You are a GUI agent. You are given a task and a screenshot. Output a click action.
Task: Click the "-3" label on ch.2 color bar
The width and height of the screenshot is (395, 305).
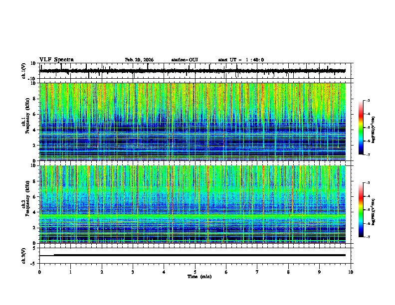coord(368,183)
